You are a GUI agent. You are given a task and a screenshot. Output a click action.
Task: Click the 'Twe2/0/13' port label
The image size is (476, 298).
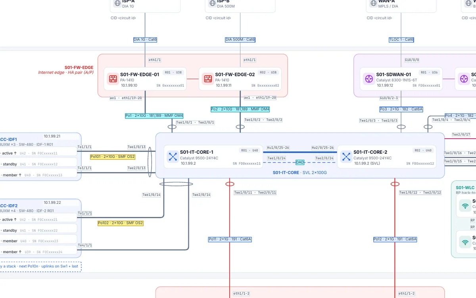(136, 168)
